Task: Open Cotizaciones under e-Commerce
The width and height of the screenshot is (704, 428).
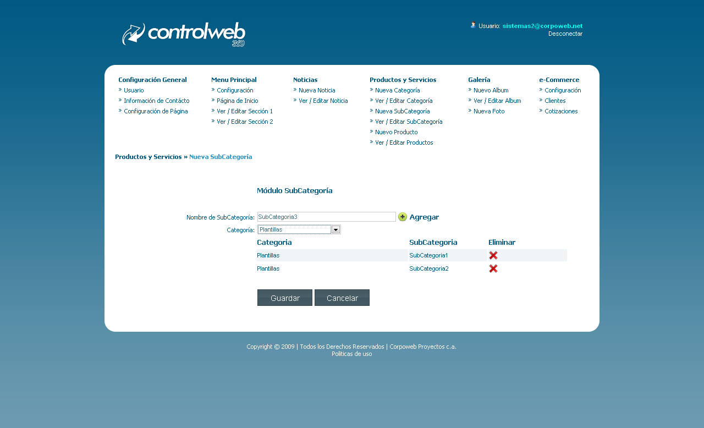Action: [561, 111]
